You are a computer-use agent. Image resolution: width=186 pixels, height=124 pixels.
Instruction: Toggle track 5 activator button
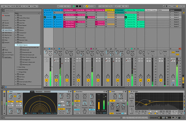(x=88, y=80)
